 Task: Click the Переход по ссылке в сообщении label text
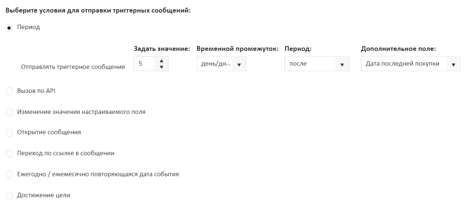click(66, 153)
